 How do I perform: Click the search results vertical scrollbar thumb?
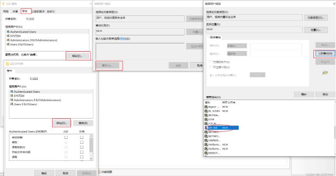coord(334,133)
